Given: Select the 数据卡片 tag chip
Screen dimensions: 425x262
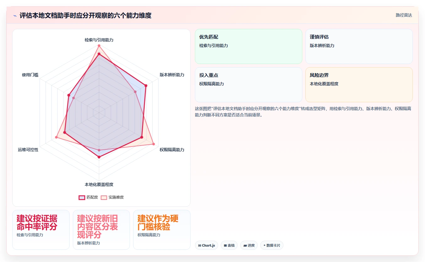Looking at the screenshot, I should 272,245.
